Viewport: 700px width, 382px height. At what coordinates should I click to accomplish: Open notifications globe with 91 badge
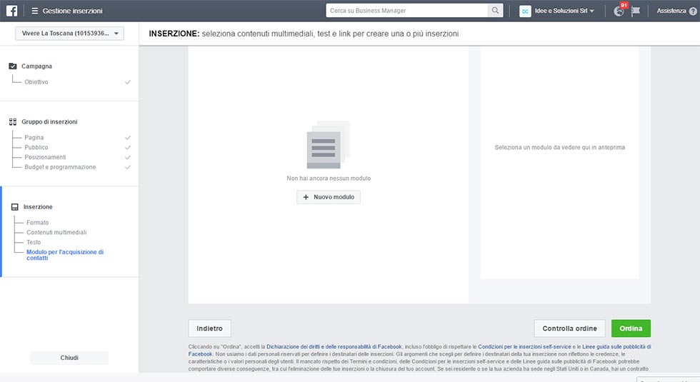pos(619,11)
